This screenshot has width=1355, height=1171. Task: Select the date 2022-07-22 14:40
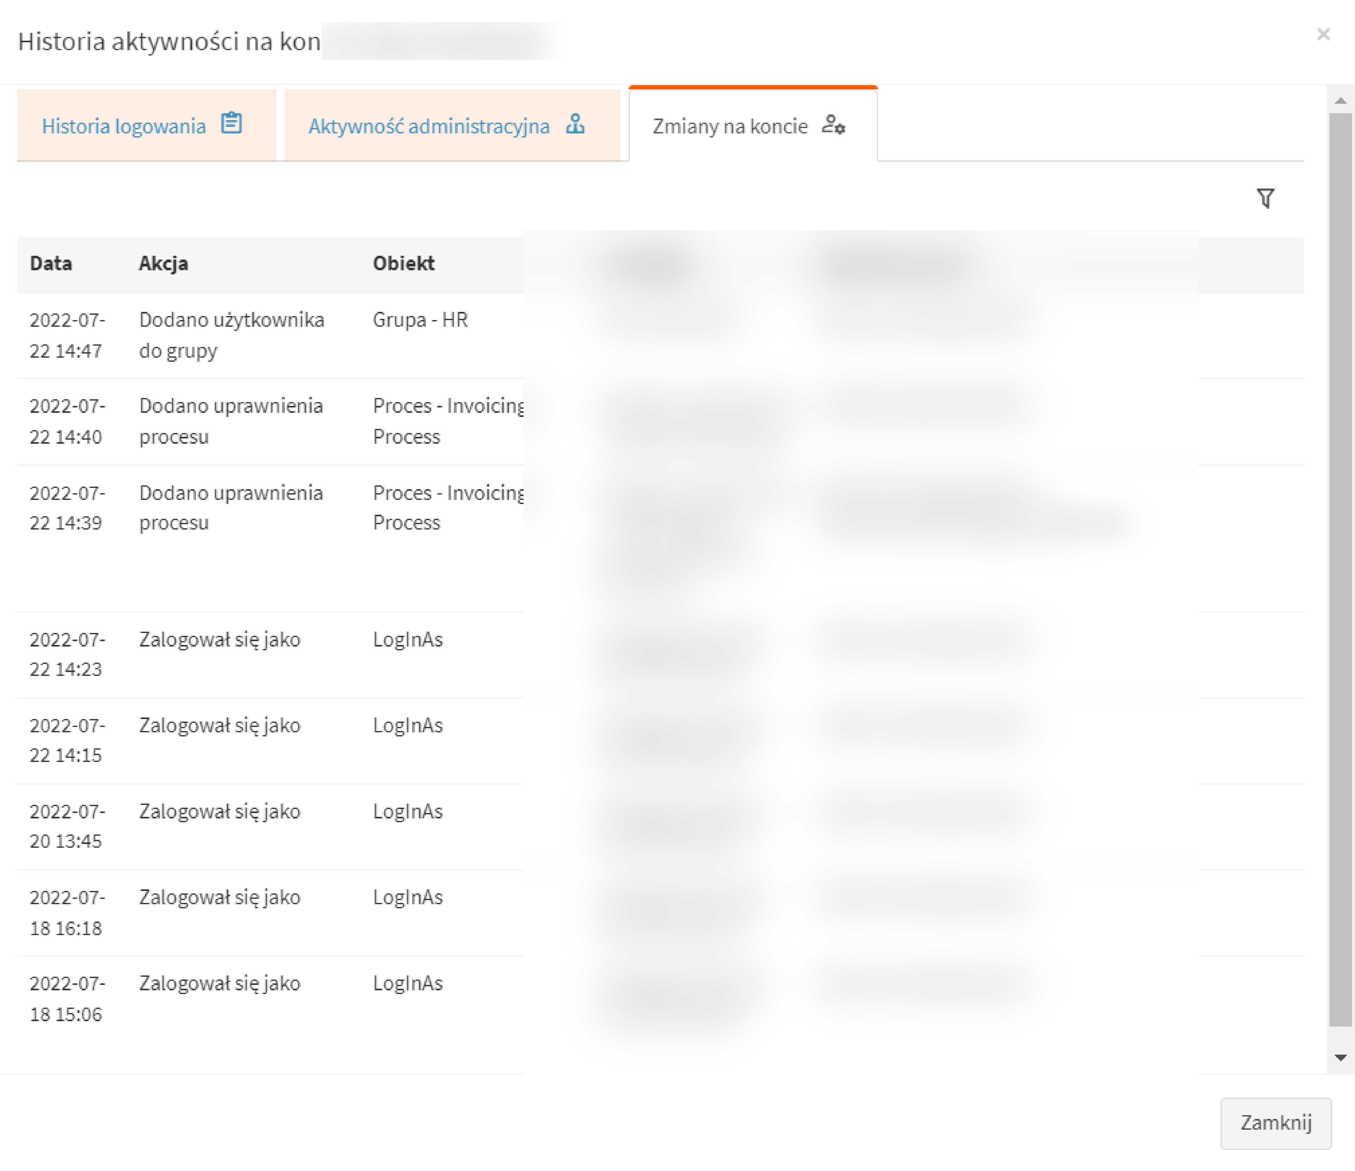coord(67,421)
